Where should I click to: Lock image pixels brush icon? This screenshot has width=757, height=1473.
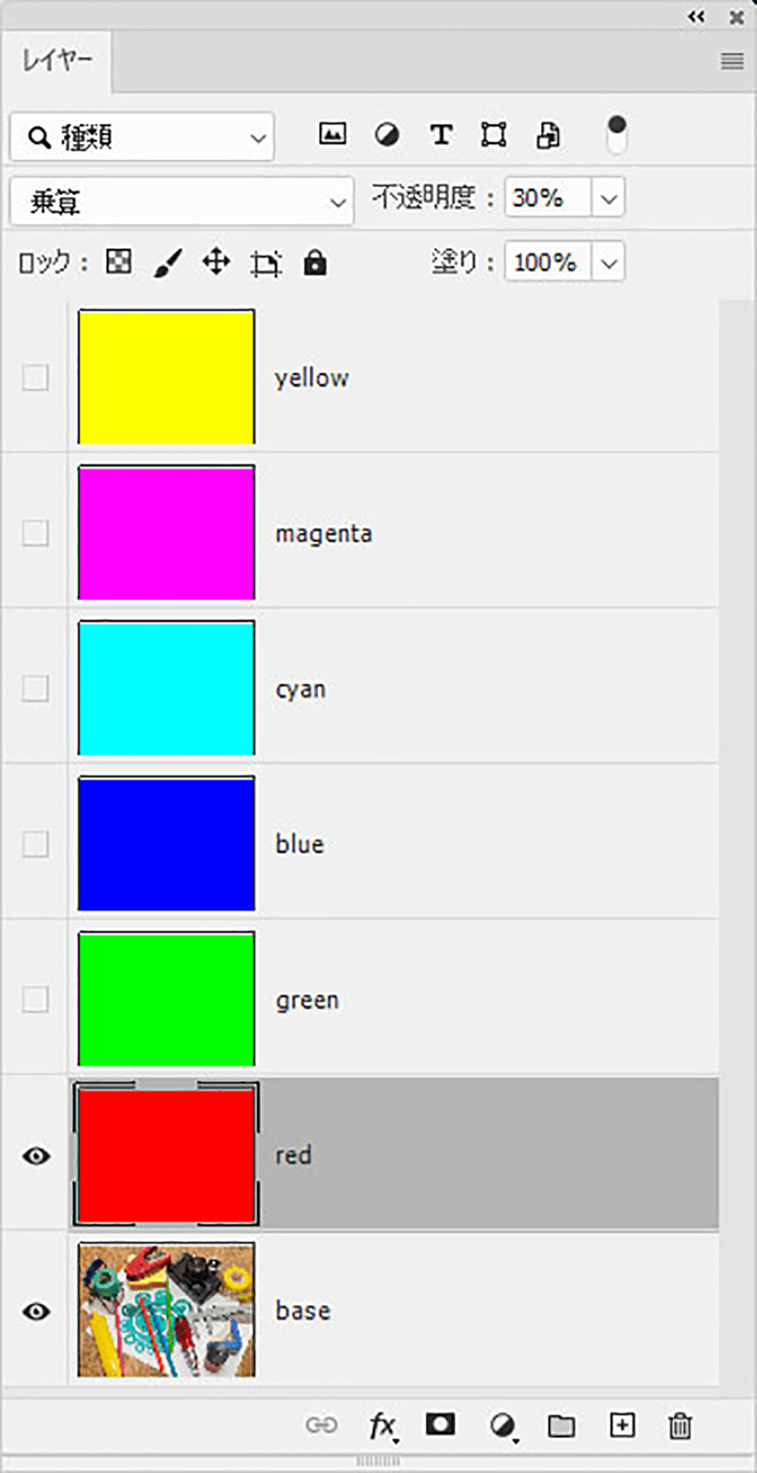pos(167,263)
